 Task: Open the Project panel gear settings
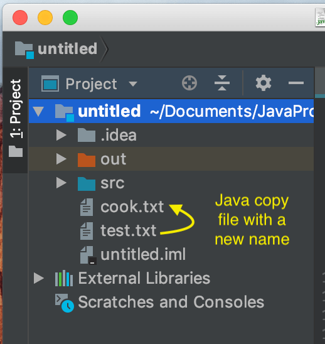click(264, 83)
